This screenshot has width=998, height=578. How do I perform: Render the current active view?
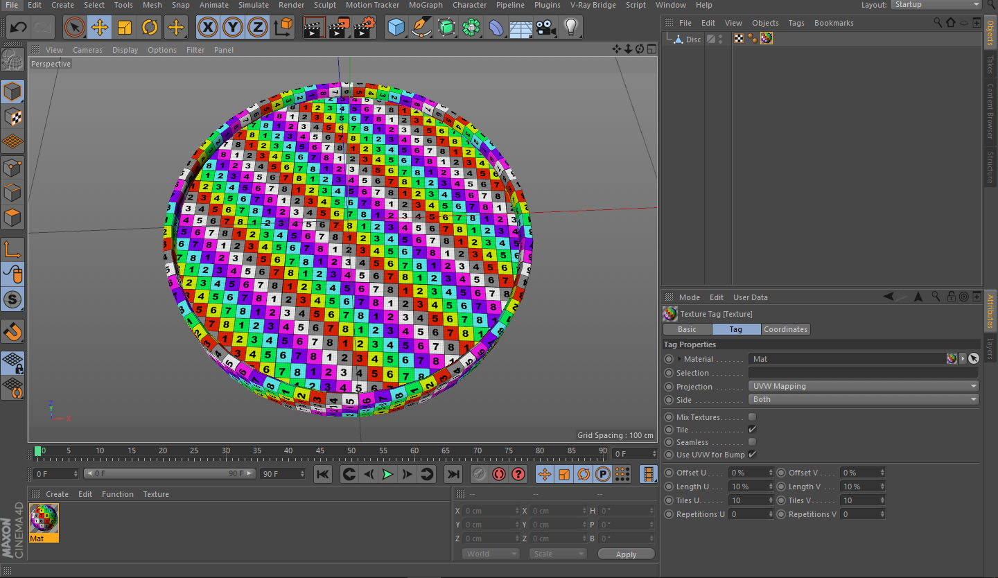[314, 28]
